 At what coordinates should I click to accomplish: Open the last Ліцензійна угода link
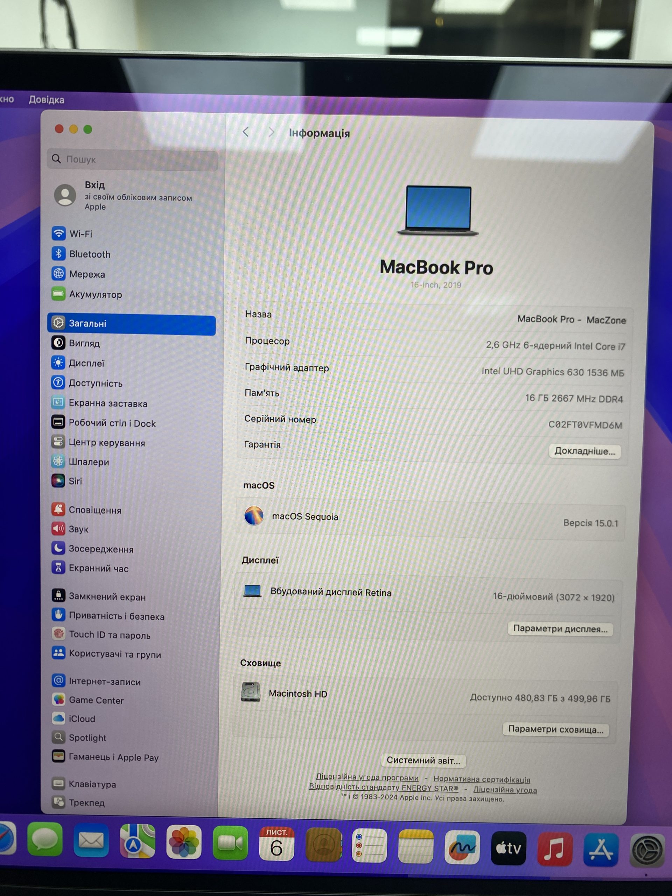pyautogui.click(x=505, y=790)
